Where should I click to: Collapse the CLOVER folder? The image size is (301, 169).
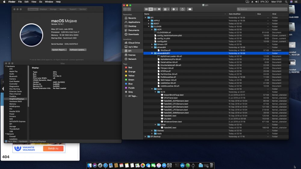coord(149,27)
